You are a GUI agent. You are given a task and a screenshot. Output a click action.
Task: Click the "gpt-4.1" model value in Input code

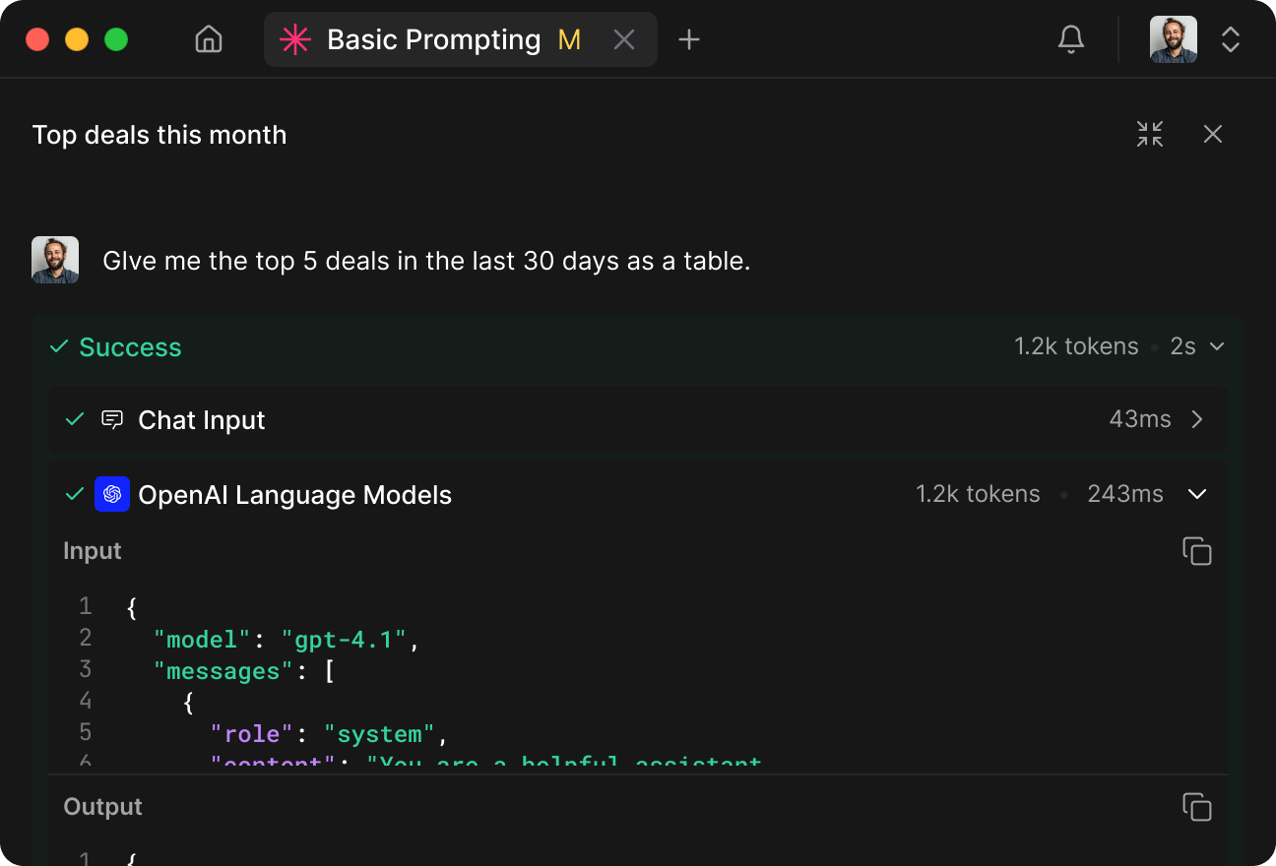pos(344,640)
